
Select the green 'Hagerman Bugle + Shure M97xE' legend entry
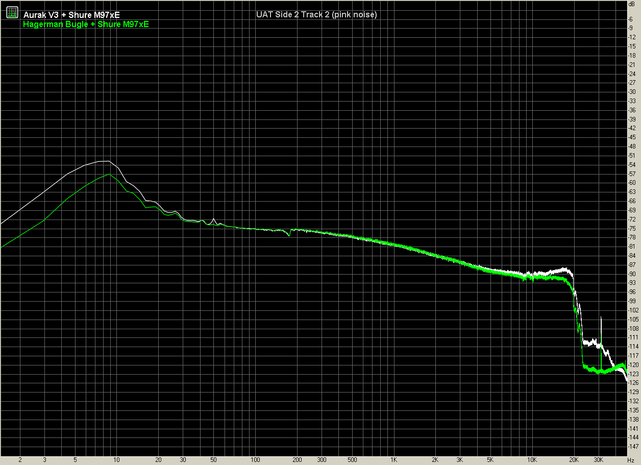coord(86,24)
